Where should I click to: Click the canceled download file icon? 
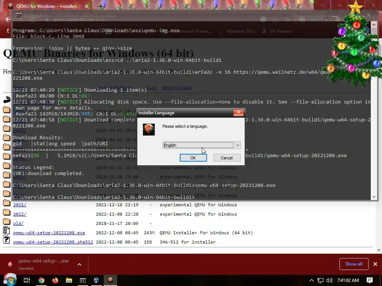pos(10,264)
